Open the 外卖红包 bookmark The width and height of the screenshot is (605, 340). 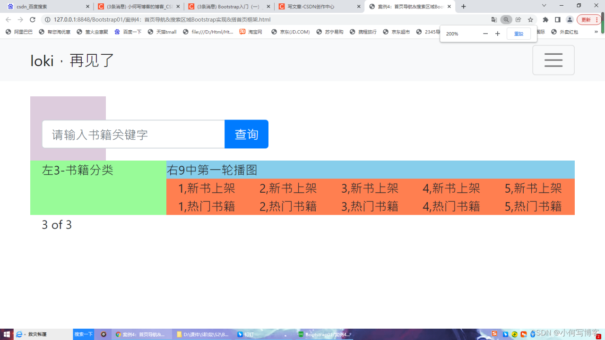point(564,32)
